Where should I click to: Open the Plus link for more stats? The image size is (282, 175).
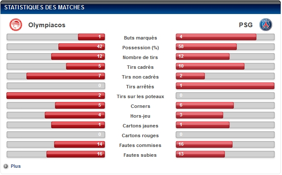(x=16, y=166)
